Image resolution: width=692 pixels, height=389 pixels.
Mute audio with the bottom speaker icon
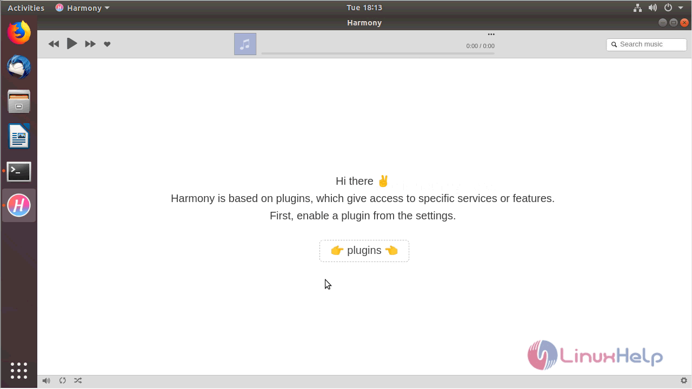46,381
